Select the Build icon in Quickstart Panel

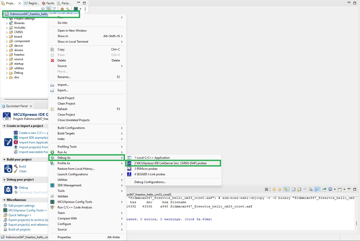click(x=16, y=166)
